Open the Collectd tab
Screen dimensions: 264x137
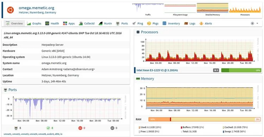pyautogui.click(x=87, y=24)
